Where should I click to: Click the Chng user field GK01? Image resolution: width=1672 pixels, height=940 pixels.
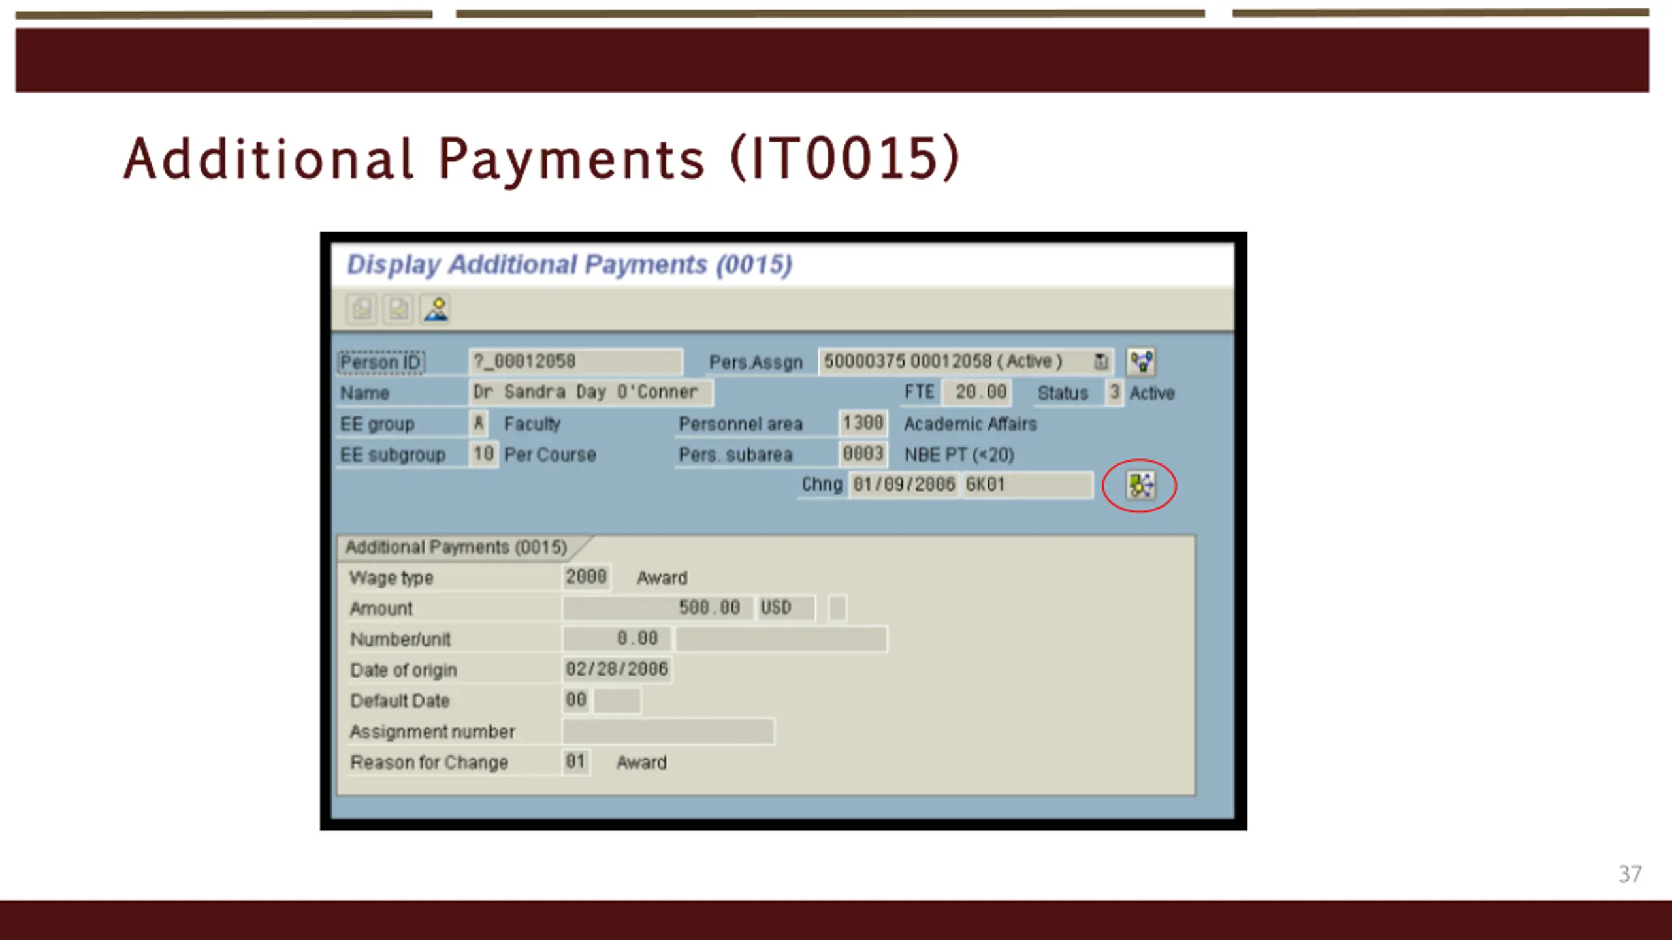(x=1027, y=485)
